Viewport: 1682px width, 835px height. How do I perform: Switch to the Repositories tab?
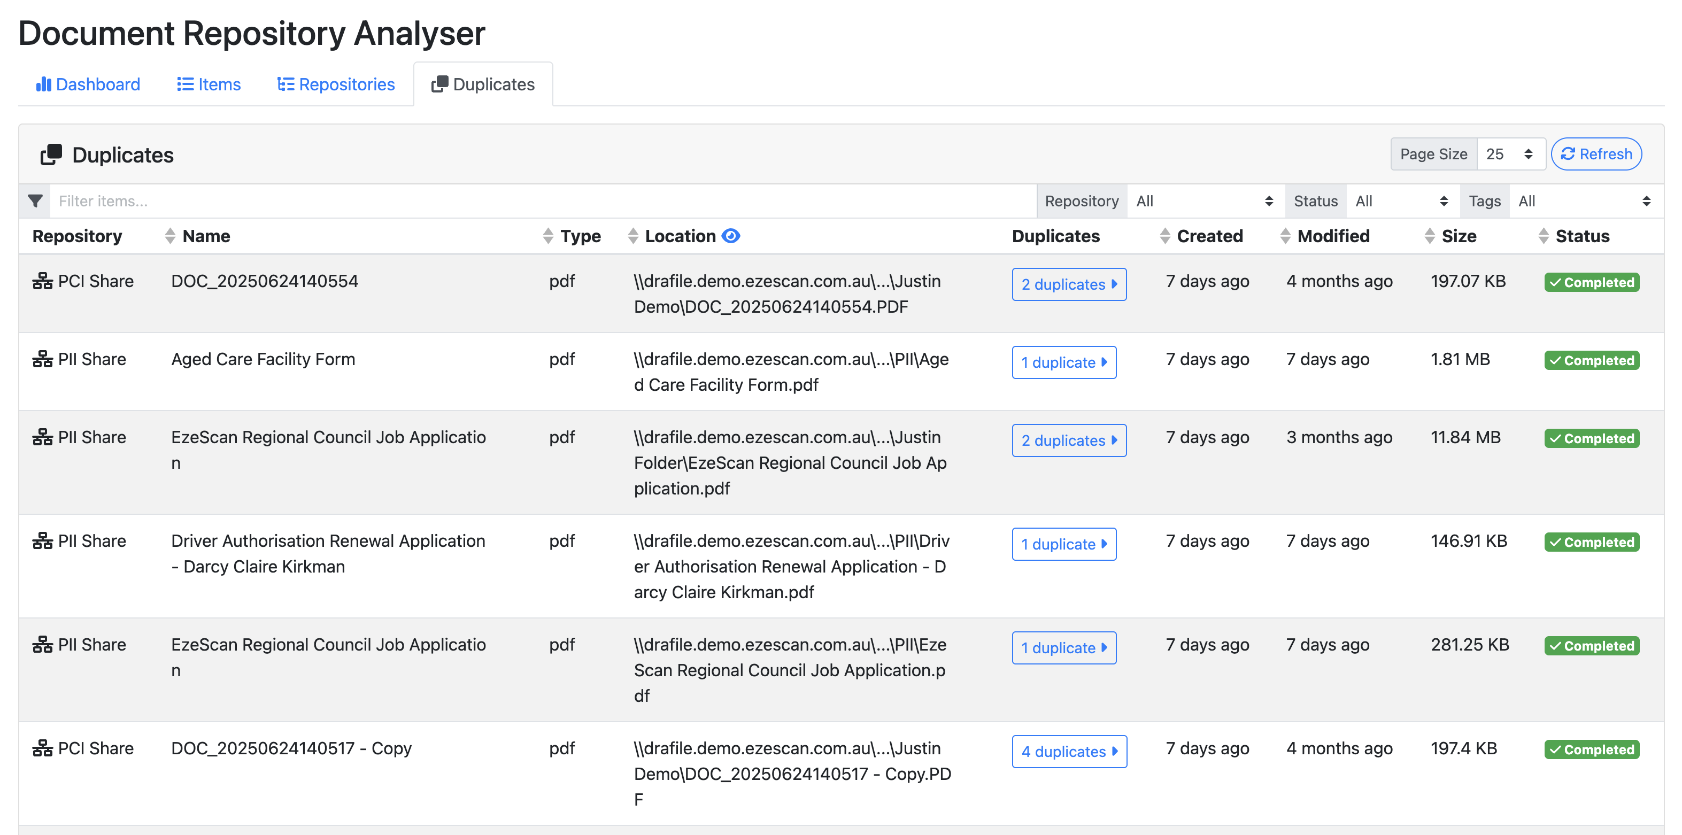336,84
